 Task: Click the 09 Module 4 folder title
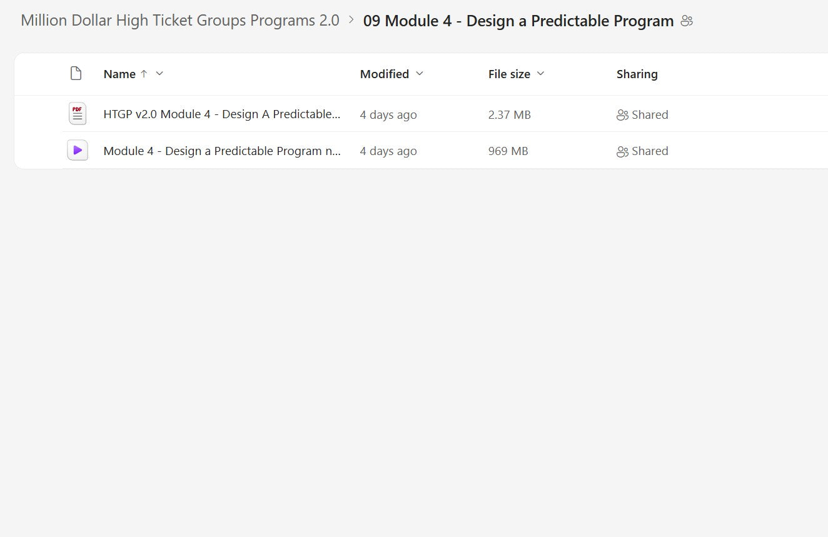(518, 21)
